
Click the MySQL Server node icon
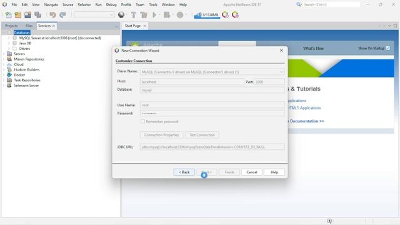(x=15, y=38)
